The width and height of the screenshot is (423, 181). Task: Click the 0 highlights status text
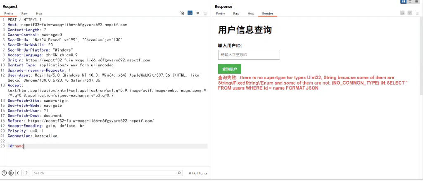point(198,173)
